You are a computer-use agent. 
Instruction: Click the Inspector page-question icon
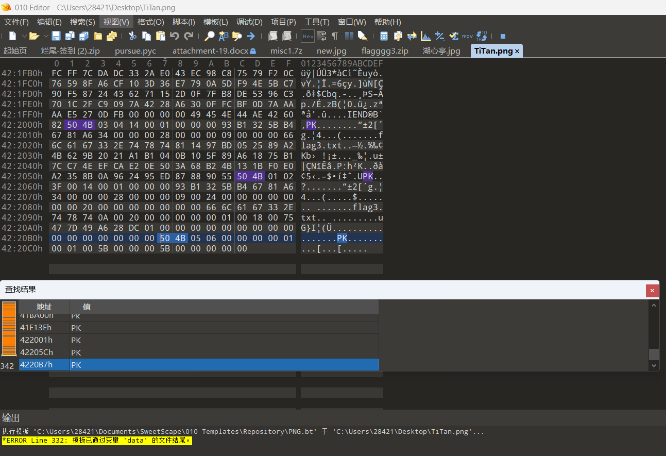(398, 36)
